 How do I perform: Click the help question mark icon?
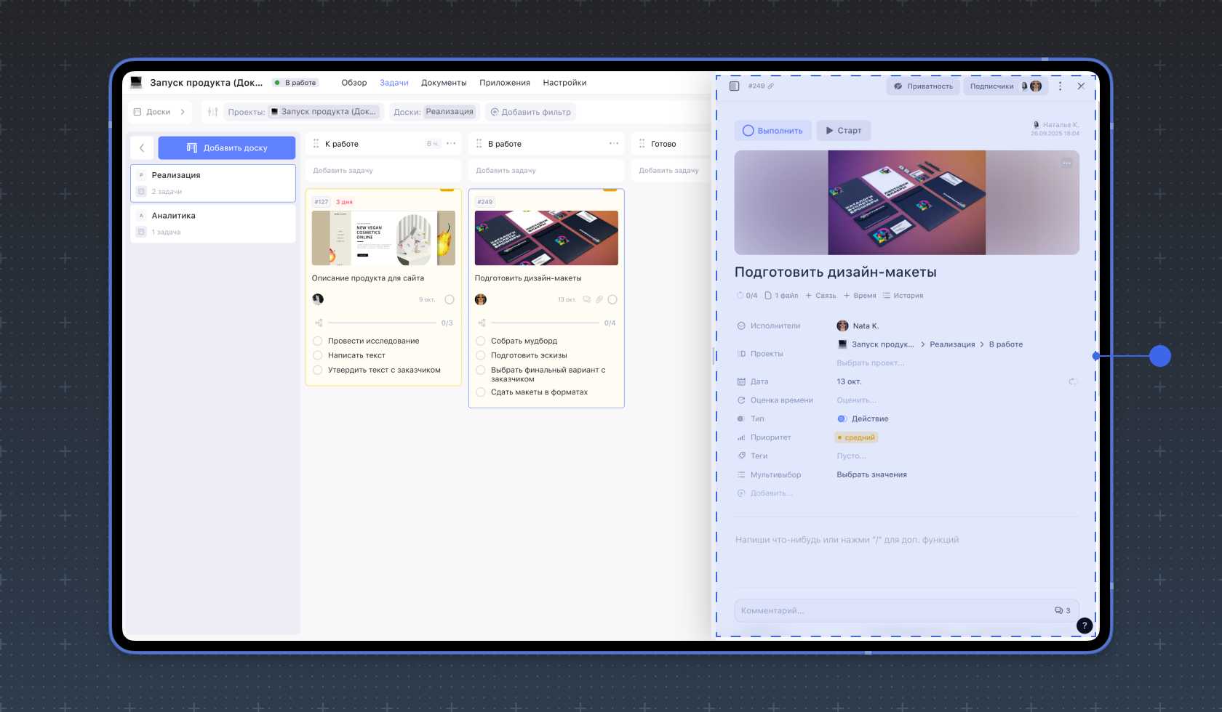(x=1084, y=626)
